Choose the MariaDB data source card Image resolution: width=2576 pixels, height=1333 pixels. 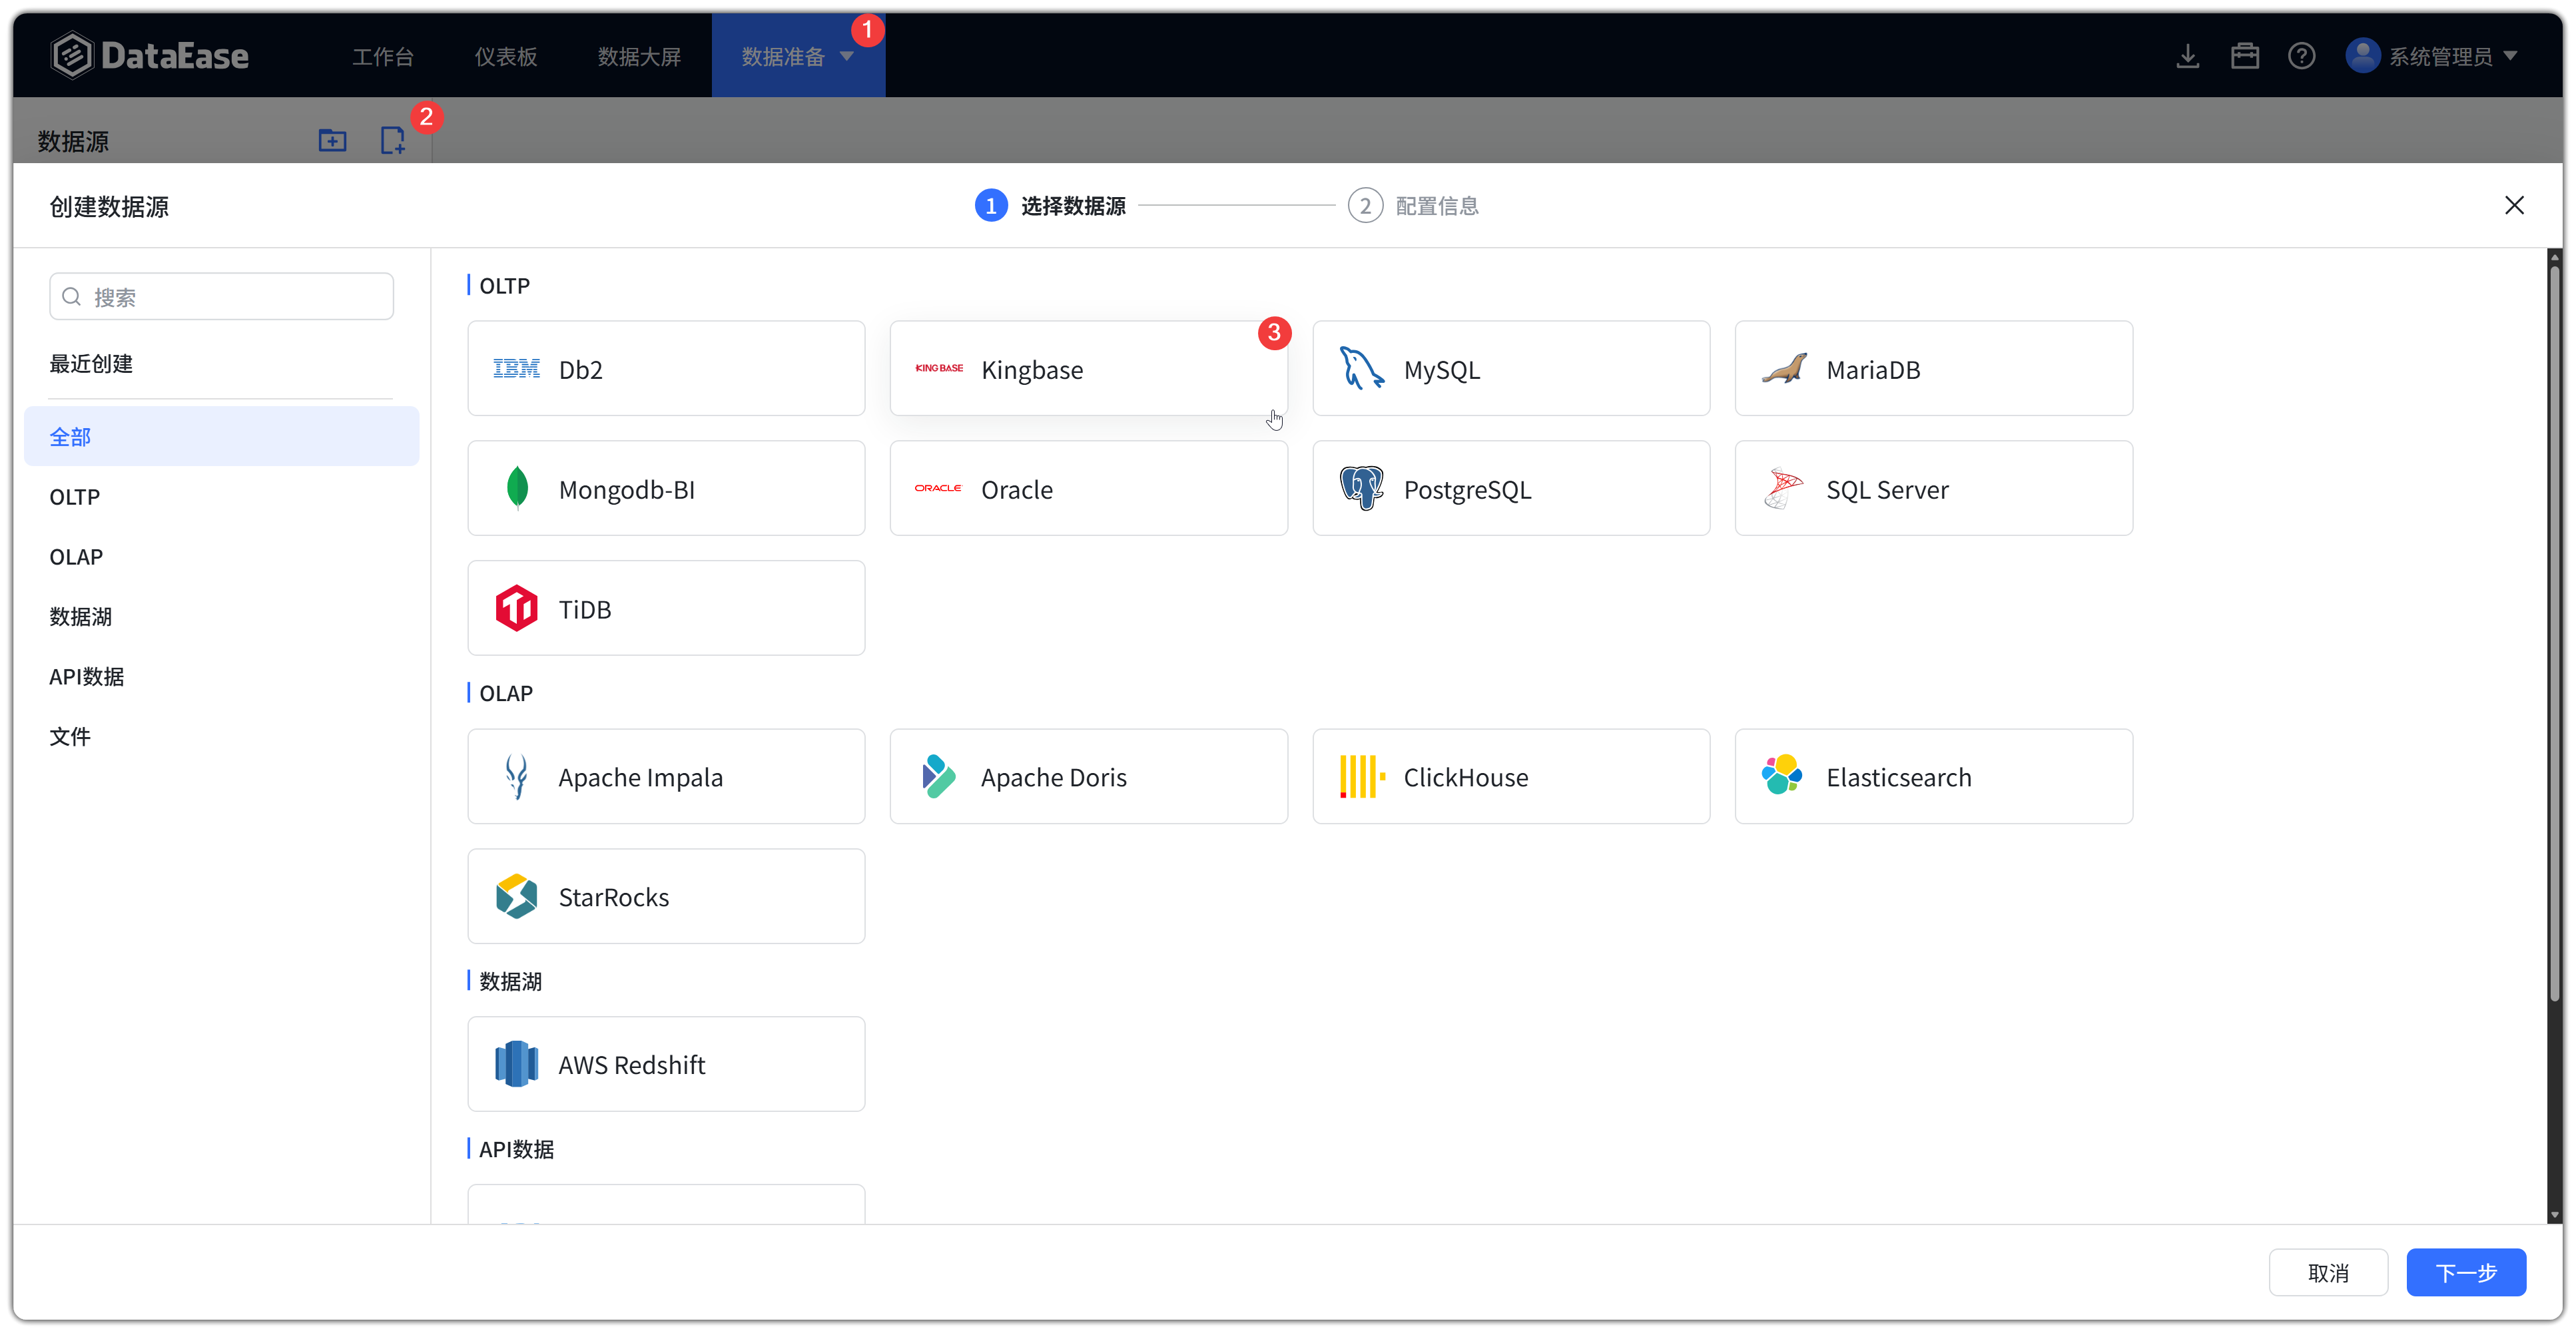pyautogui.click(x=1933, y=368)
